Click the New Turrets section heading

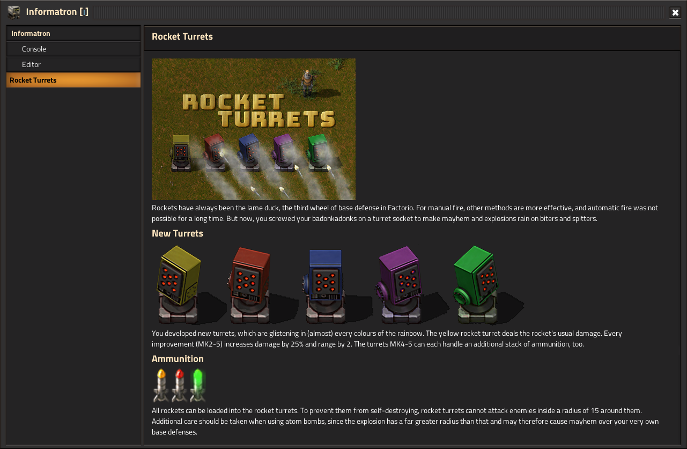178,233
